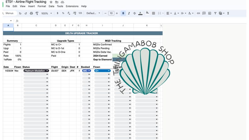Click the formula bar
Image resolution: width=249 pixels, height=140 pixels.
tap(132, 21)
